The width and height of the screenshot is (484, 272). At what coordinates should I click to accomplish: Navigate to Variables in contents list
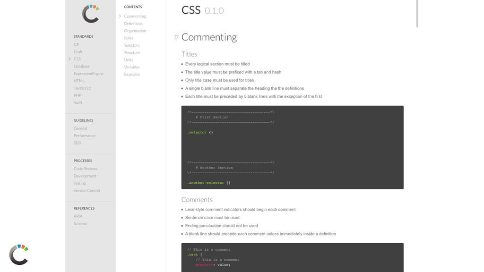click(x=132, y=67)
